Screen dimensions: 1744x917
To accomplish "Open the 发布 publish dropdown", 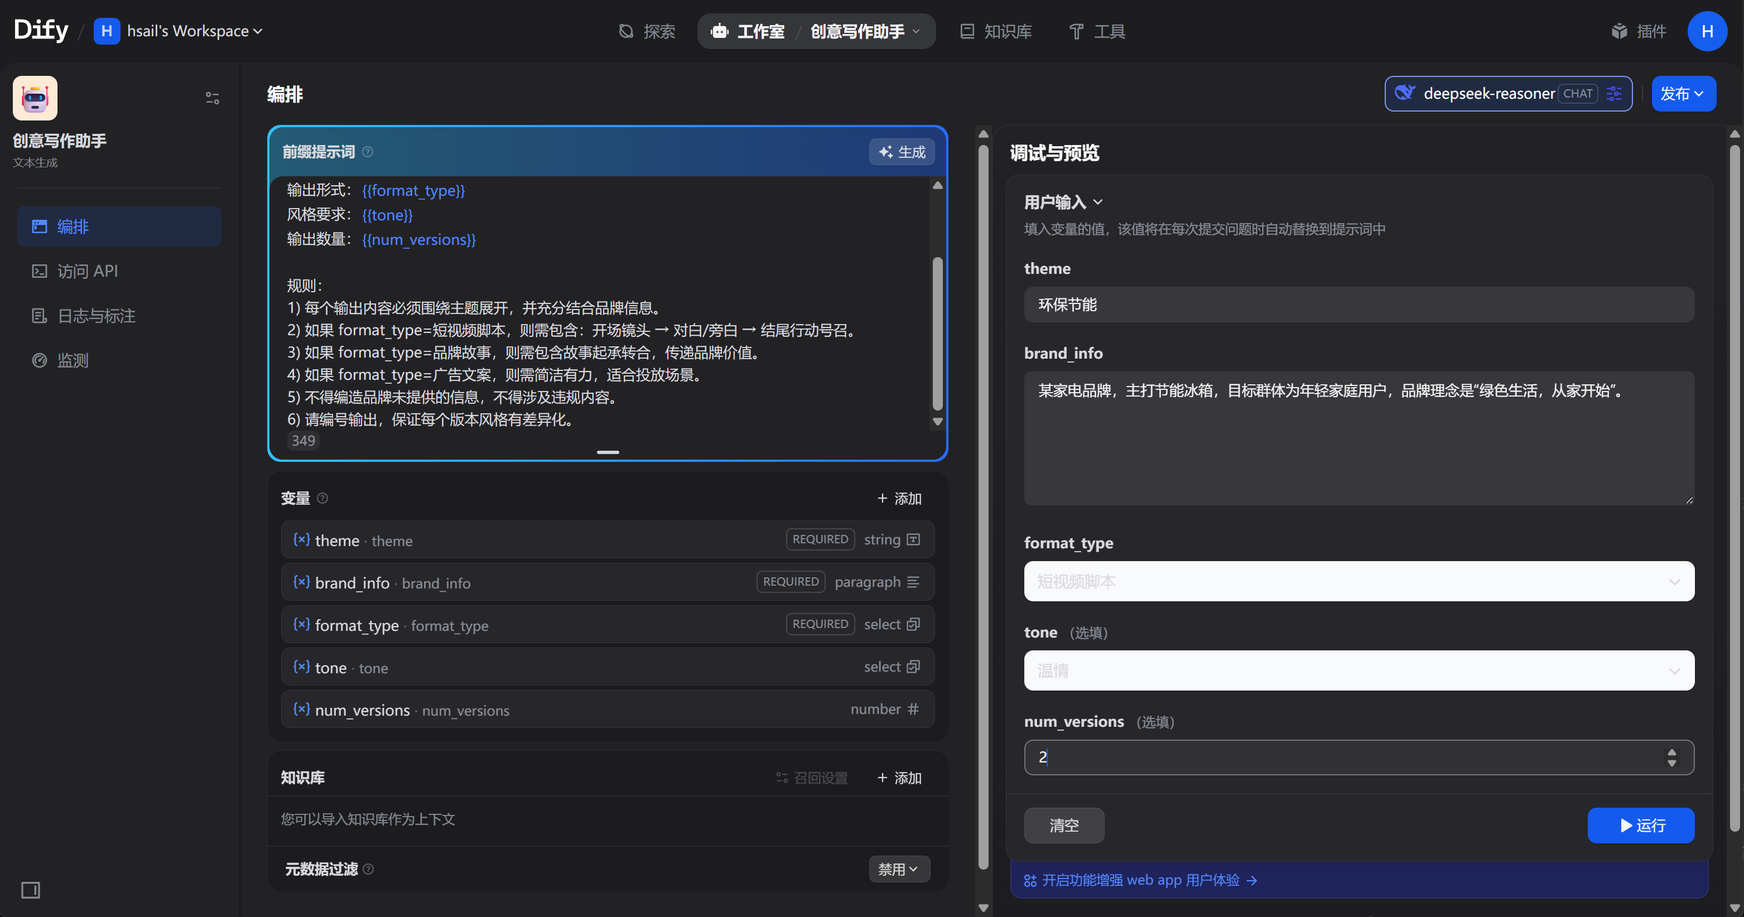I will point(1683,93).
